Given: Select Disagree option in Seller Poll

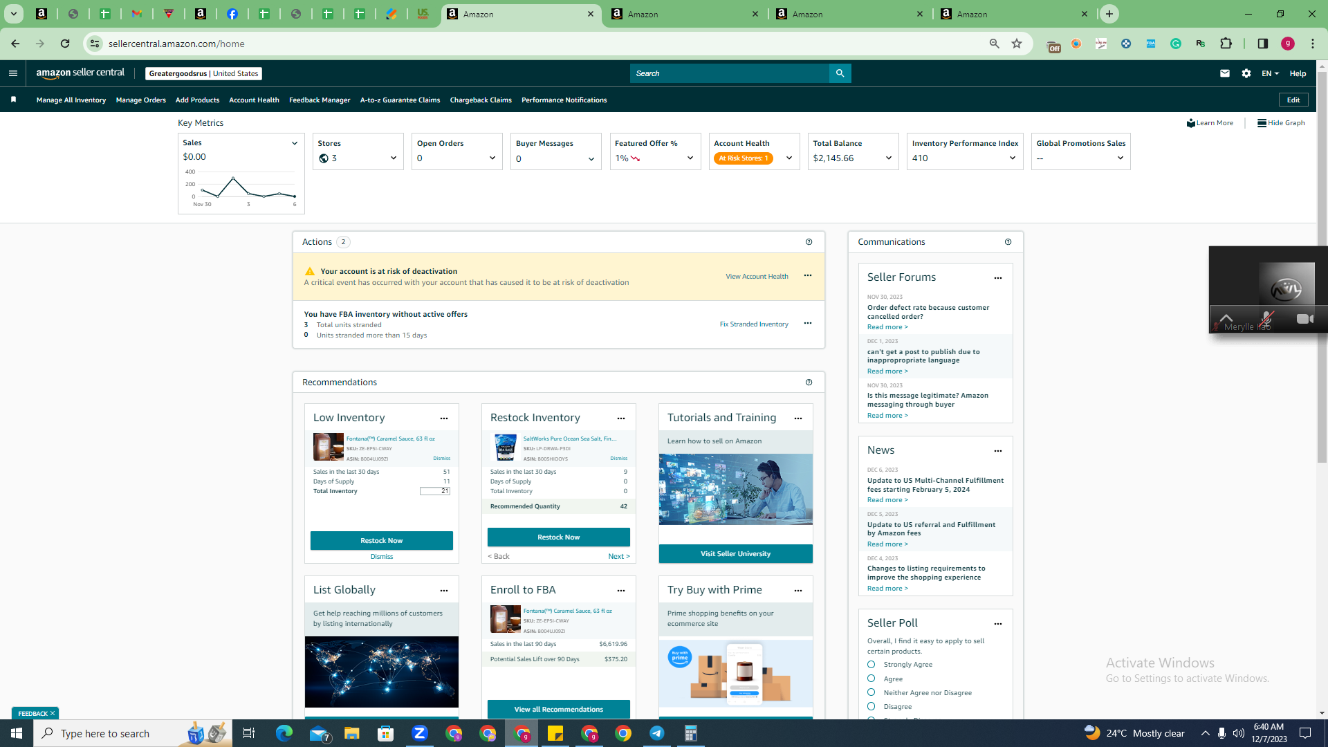Looking at the screenshot, I should tap(871, 706).
